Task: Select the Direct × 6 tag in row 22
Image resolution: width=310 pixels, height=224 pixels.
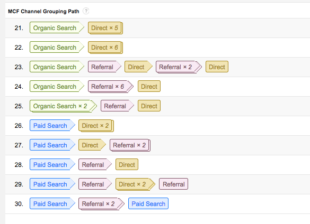Action: pos(105,48)
